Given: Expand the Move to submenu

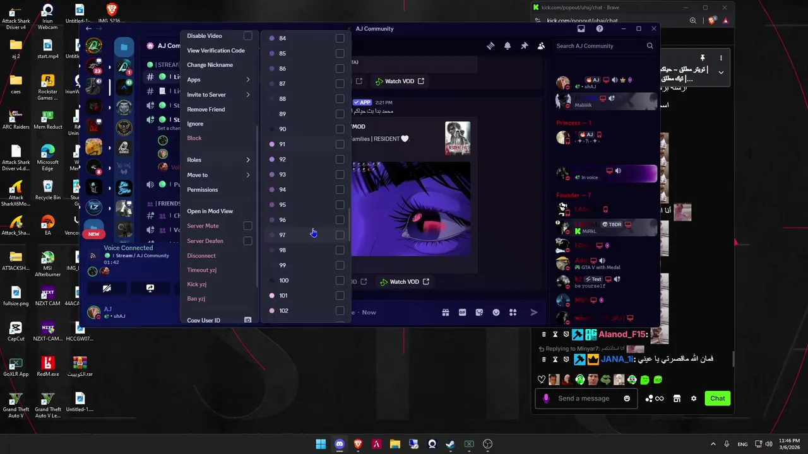Looking at the screenshot, I should tap(218, 175).
